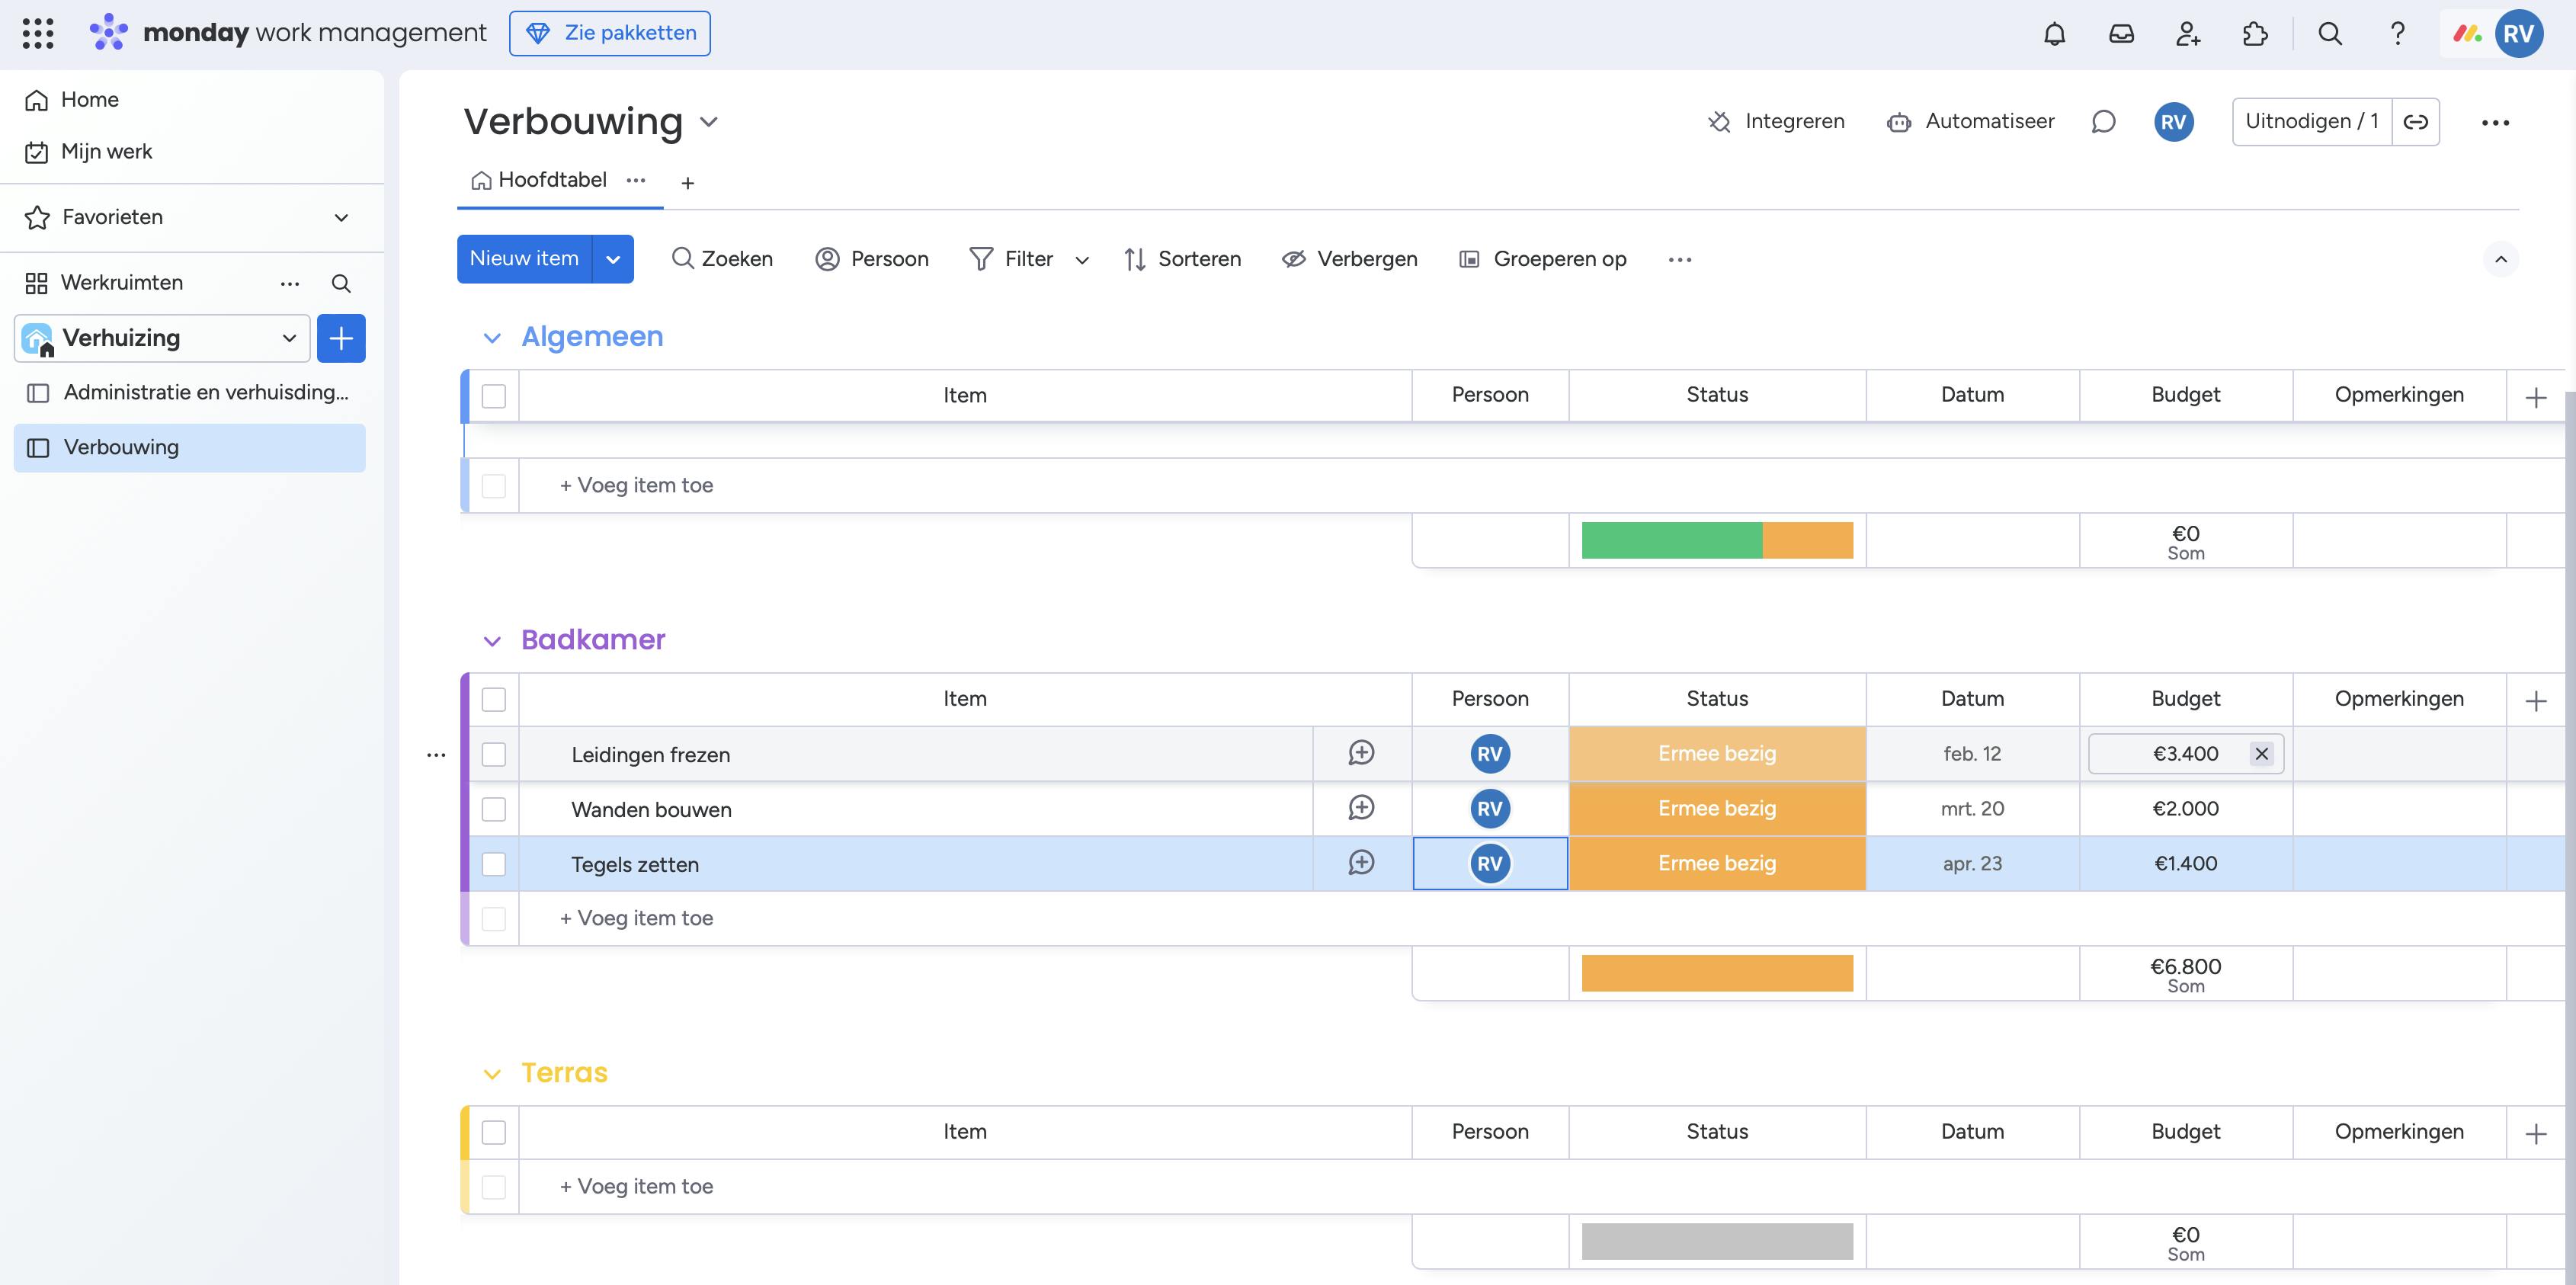
Task: Open Mijn werk in sidebar
Action: [106, 152]
